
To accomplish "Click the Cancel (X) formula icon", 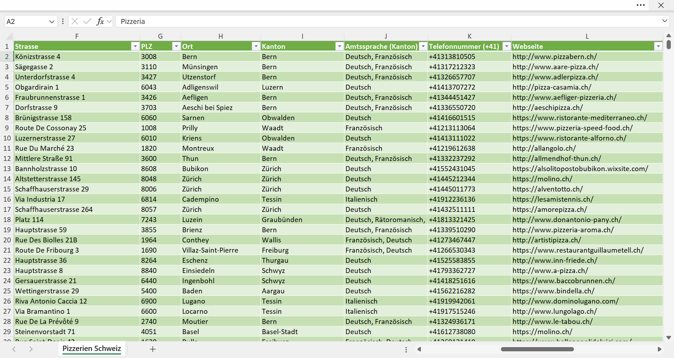I will (74, 21).
